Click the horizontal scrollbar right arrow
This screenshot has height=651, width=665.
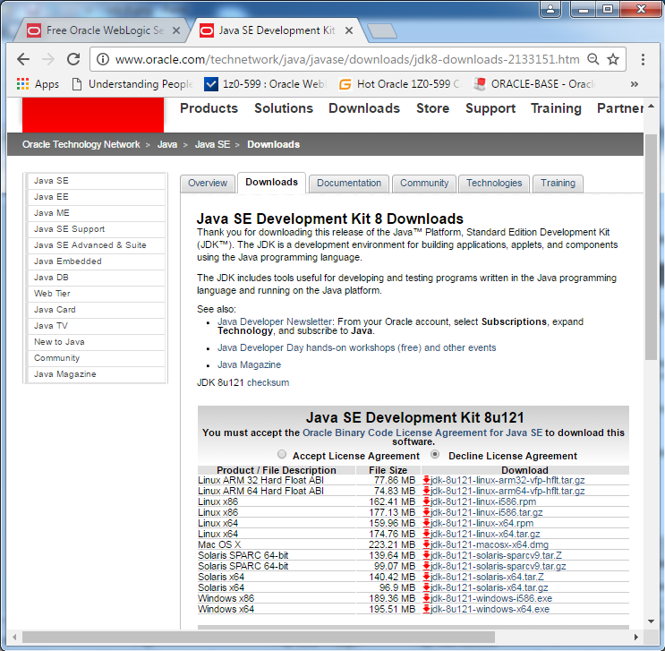tap(635, 637)
